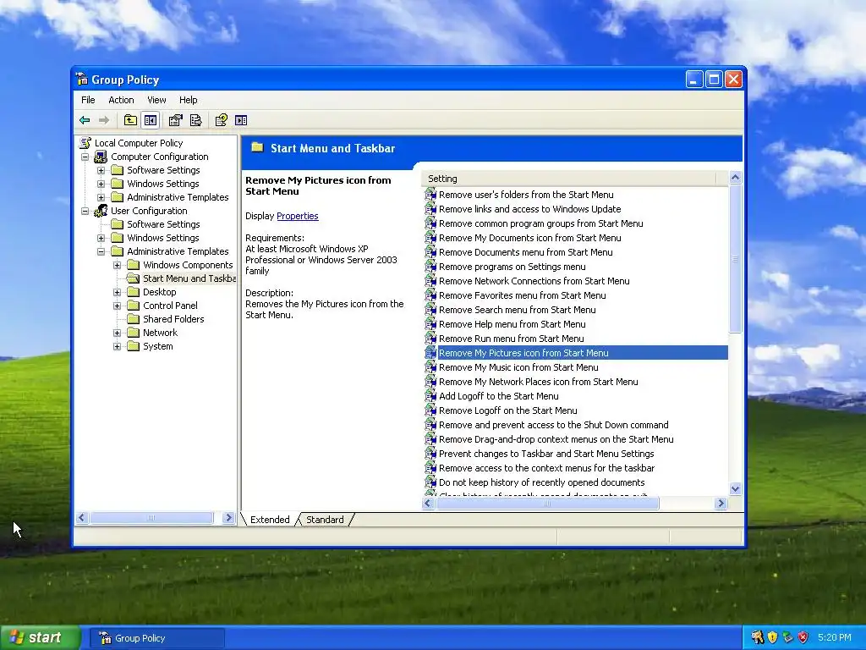Image resolution: width=866 pixels, height=650 pixels.
Task: Open the View menu
Action: coord(156,100)
